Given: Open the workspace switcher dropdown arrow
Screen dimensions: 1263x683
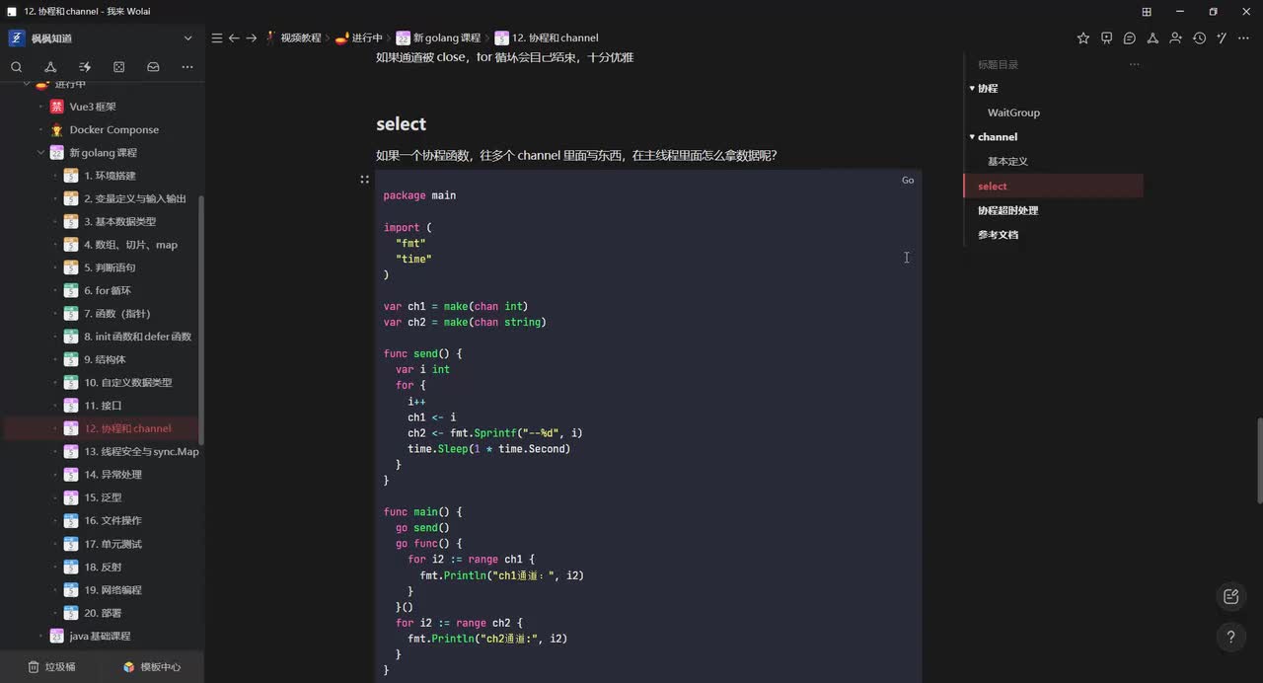Looking at the screenshot, I should pos(187,38).
